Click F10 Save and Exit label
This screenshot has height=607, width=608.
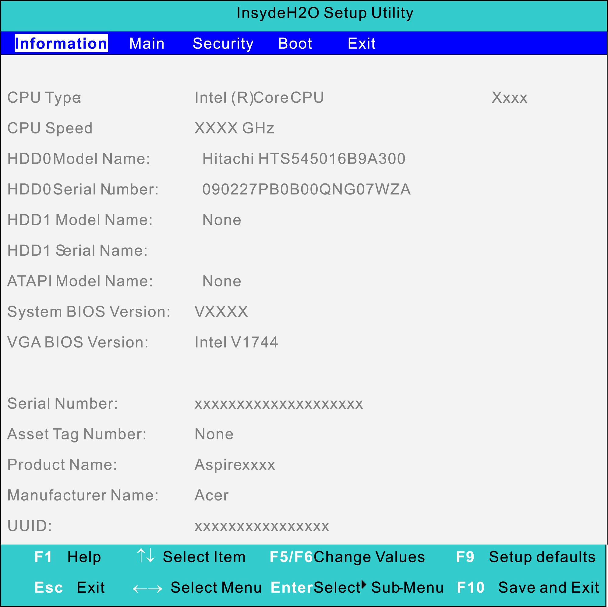pyautogui.click(x=528, y=587)
